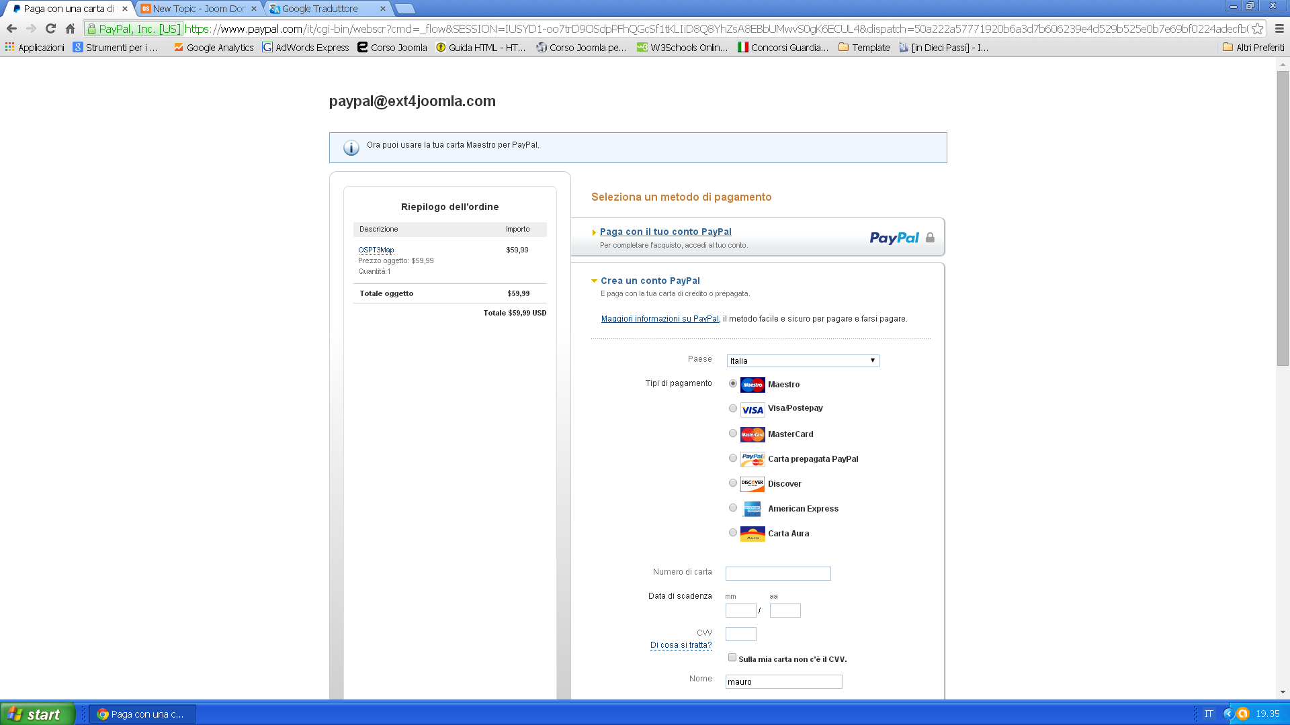The width and height of the screenshot is (1290, 725).
Task: Open the Paese country dropdown
Action: coord(803,360)
